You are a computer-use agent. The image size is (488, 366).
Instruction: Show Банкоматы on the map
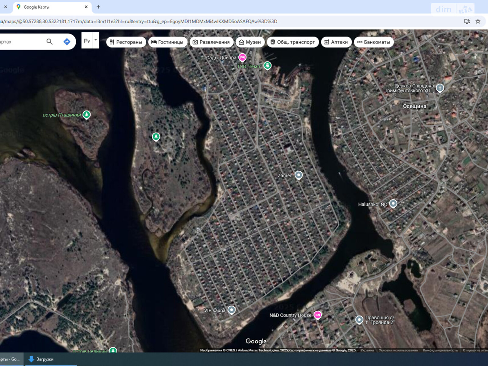click(x=373, y=42)
